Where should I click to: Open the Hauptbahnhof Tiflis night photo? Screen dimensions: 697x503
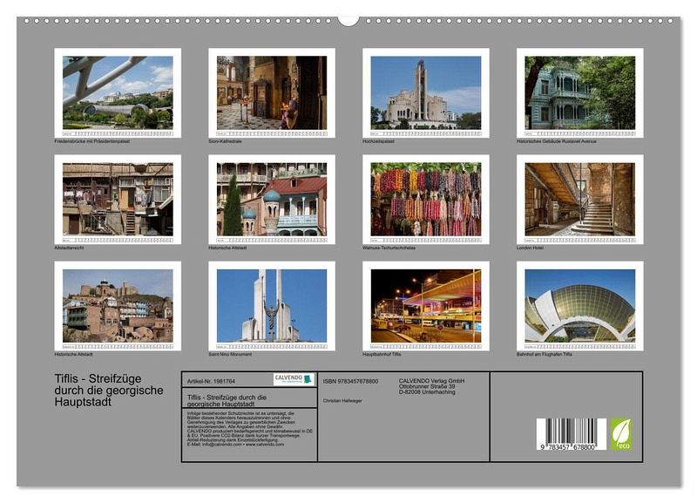click(425, 305)
